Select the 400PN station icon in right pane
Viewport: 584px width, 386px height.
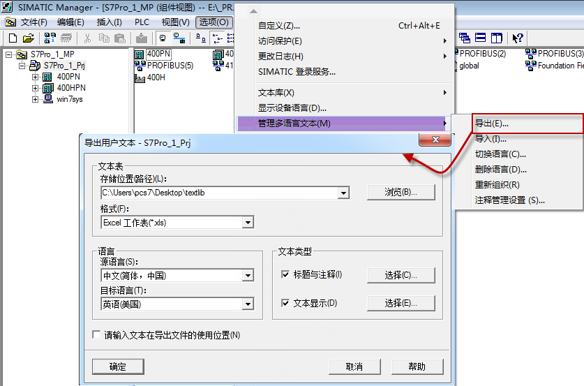(x=140, y=54)
